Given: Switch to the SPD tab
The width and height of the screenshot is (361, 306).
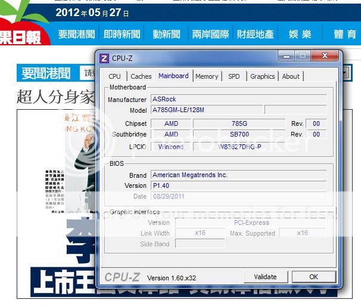Looking at the screenshot, I should pos(234,76).
